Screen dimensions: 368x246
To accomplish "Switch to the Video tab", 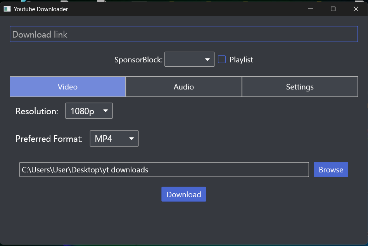I will pyautogui.click(x=67, y=87).
